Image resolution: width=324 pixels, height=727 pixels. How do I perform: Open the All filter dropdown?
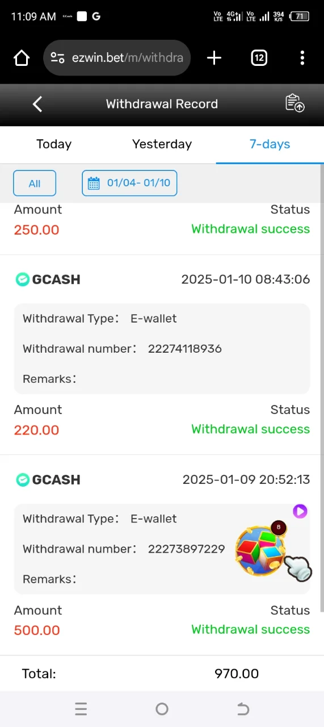[x=35, y=183]
